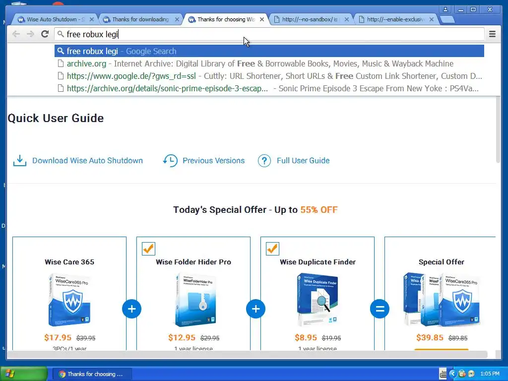Click the clock history icon
This screenshot has height=381, width=508.
(x=170, y=160)
